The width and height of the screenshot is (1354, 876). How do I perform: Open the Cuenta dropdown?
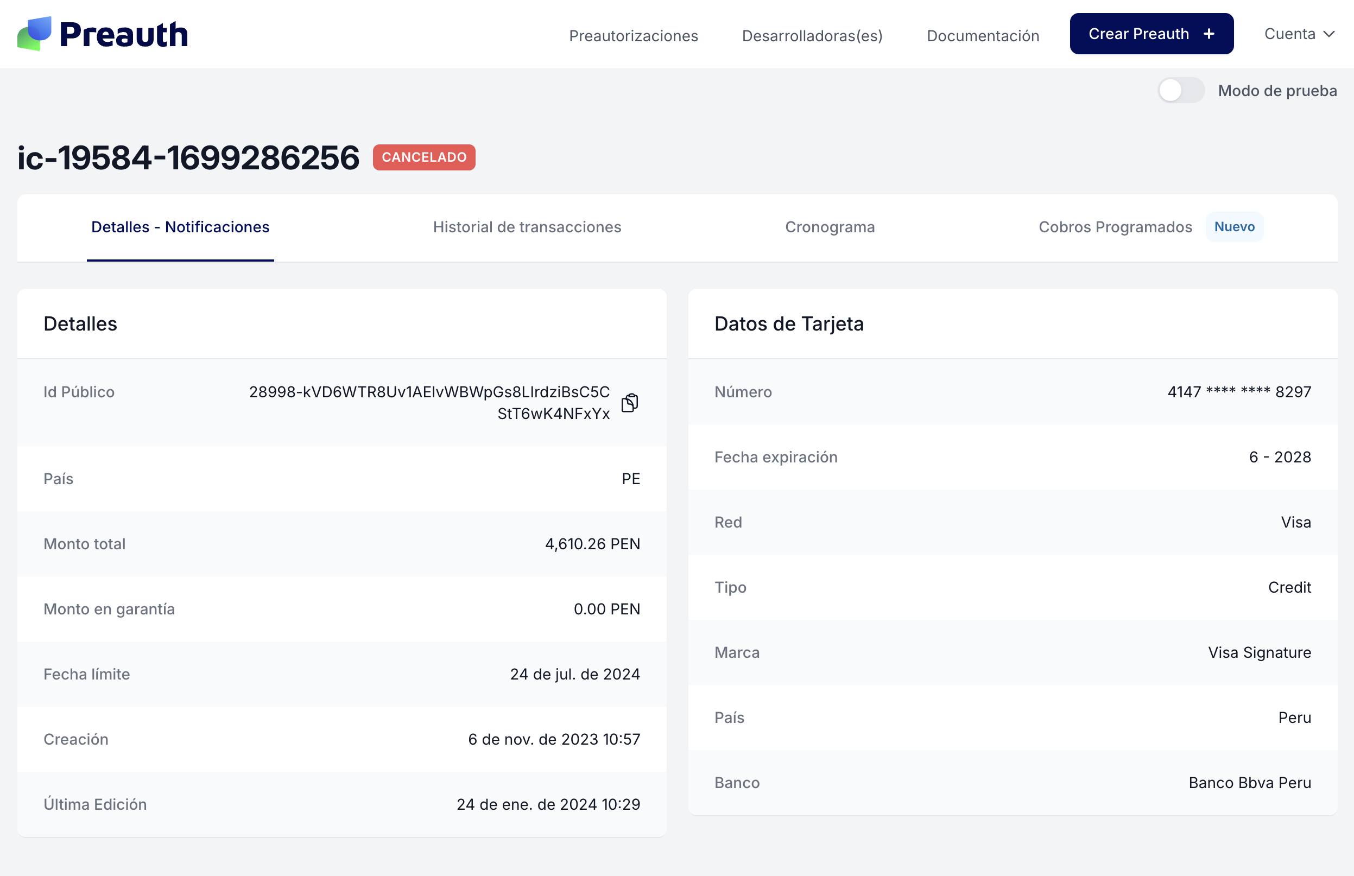click(1292, 34)
